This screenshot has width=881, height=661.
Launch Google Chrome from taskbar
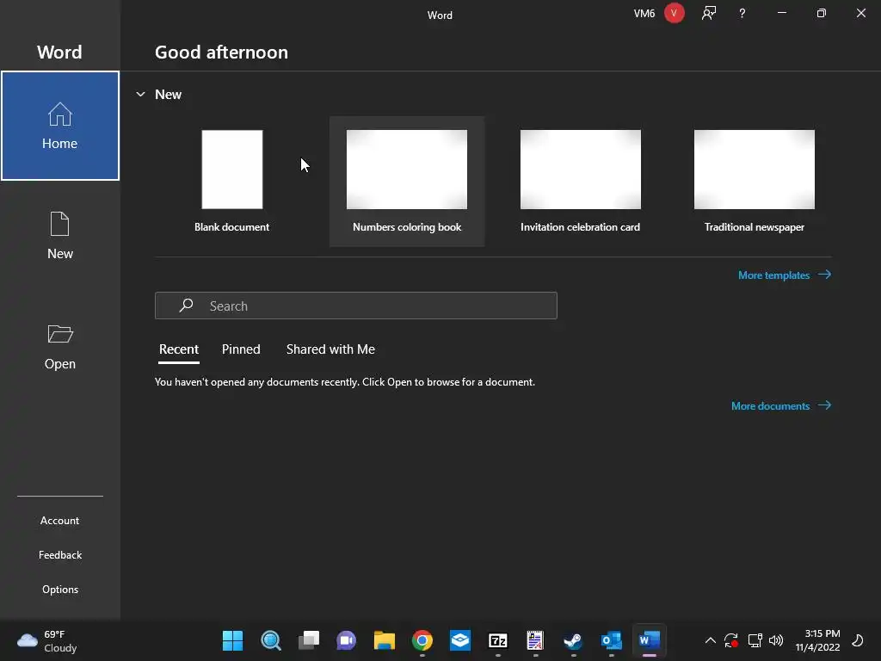(422, 640)
